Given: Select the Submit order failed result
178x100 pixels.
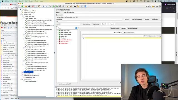Looking at the screenshot, I should tap(64, 44).
